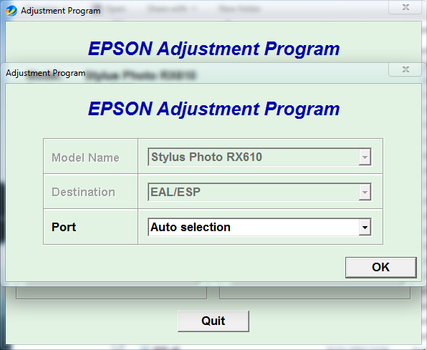Image resolution: width=427 pixels, height=350 pixels.
Task: Click the Port label
Action: coord(64,227)
